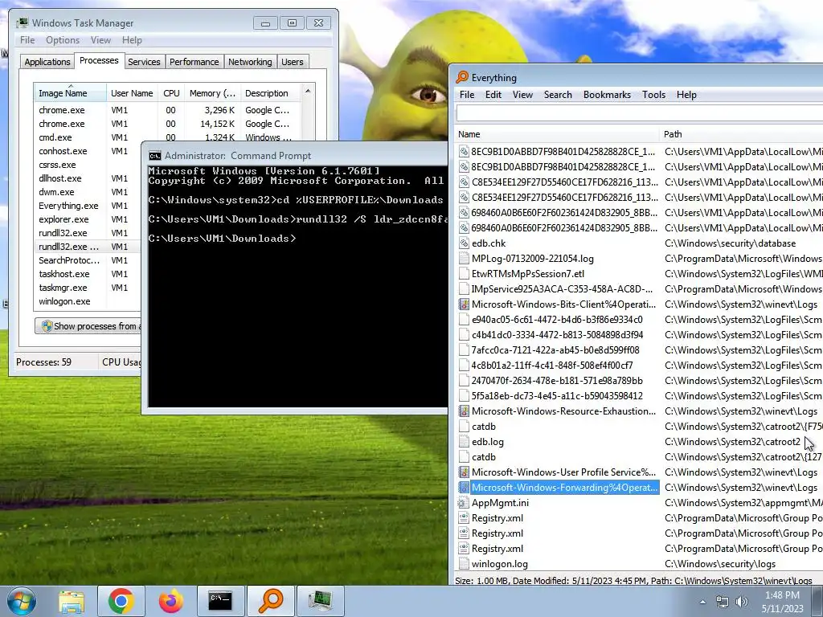Switch to the Services tab
This screenshot has height=617, width=823.
pyautogui.click(x=144, y=62)
